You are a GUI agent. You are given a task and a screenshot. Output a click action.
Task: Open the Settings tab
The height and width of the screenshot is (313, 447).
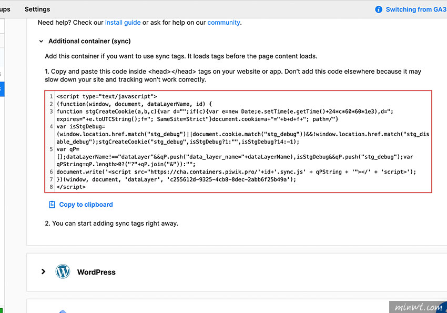pos(37,9)
